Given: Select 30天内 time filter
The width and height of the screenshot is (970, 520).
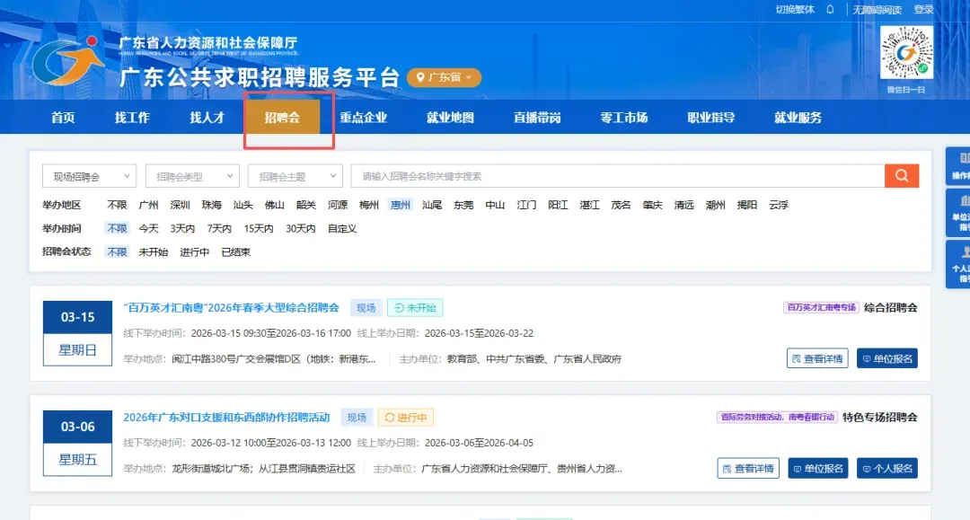Looking at the screenshot, I should point(301,228).
